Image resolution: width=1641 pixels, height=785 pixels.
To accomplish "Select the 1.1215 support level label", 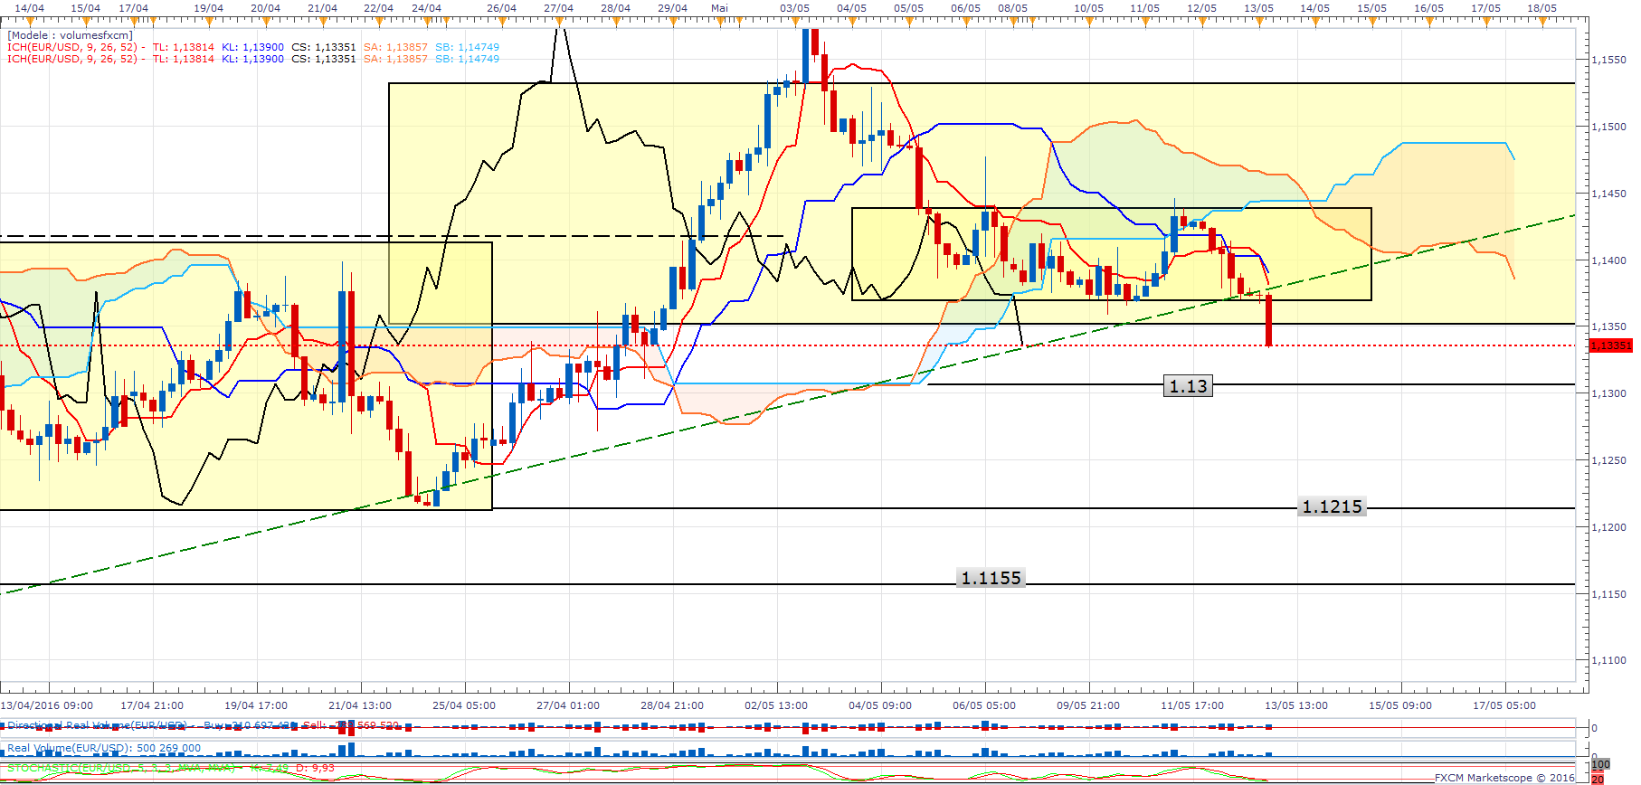I will click(x=1332, y=506).
